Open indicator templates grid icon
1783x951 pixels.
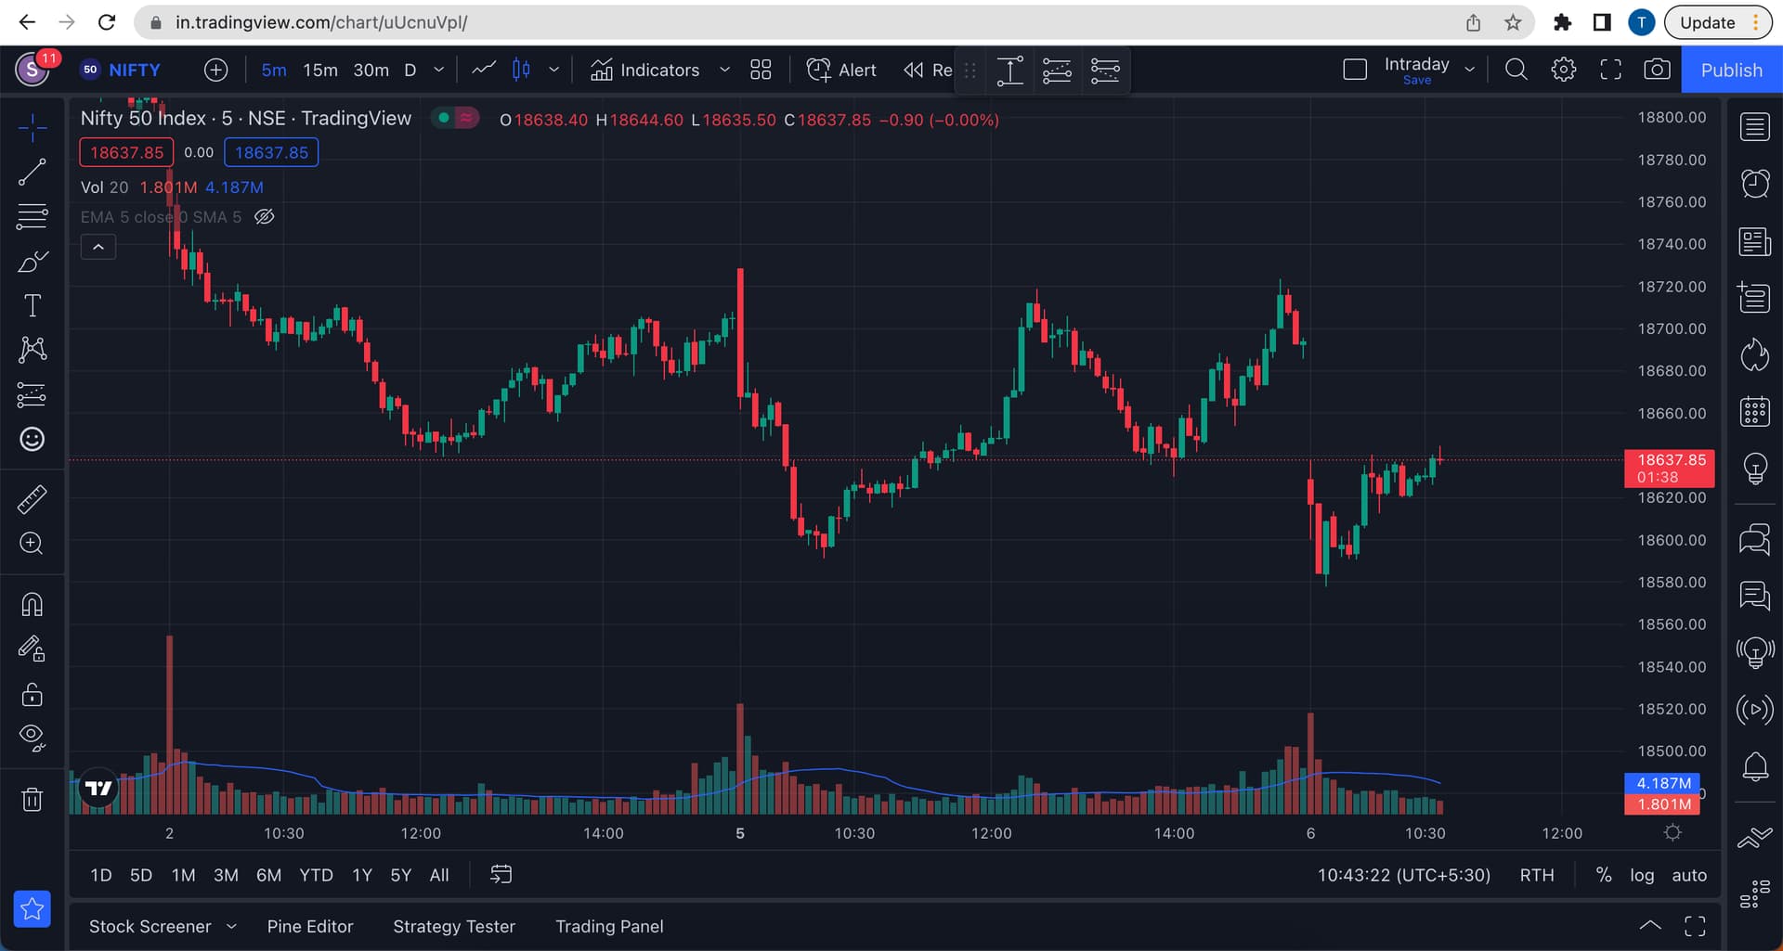pos(761,70)
